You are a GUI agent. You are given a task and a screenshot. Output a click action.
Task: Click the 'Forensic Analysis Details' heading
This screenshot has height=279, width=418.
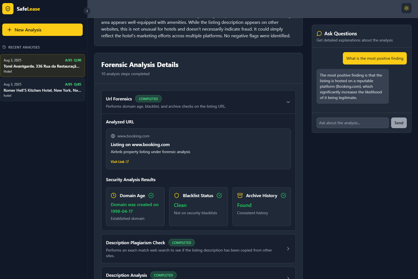click(x=140, y=65)
